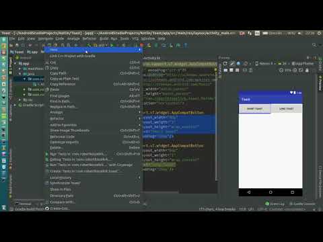
Task: Click the Open folder toolbar icon
Action: tap(11, 45)
